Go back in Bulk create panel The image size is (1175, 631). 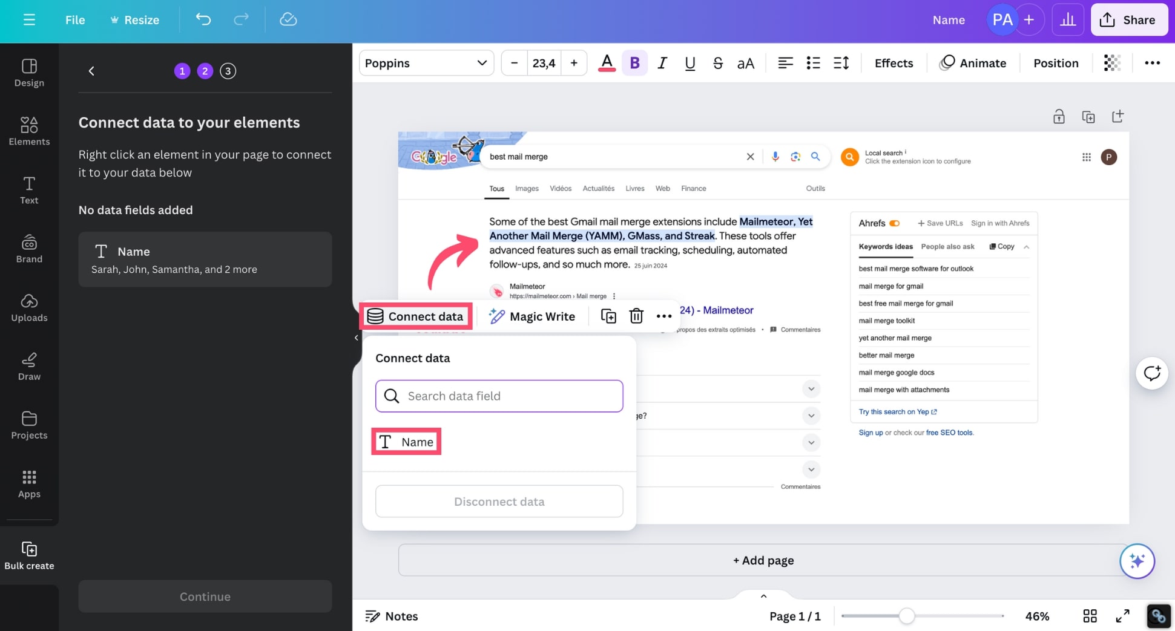click(91, 71)
